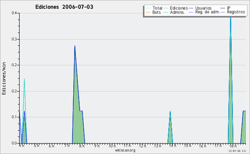The image size is (250, 154).
Task: Click the 7 h axis tick label
Action: click(x=67, y=146)
